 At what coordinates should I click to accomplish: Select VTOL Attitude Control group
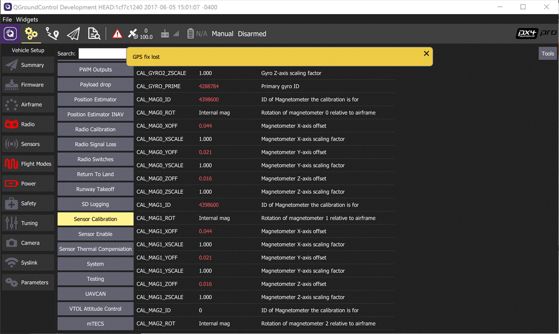(x=96, y=309)
